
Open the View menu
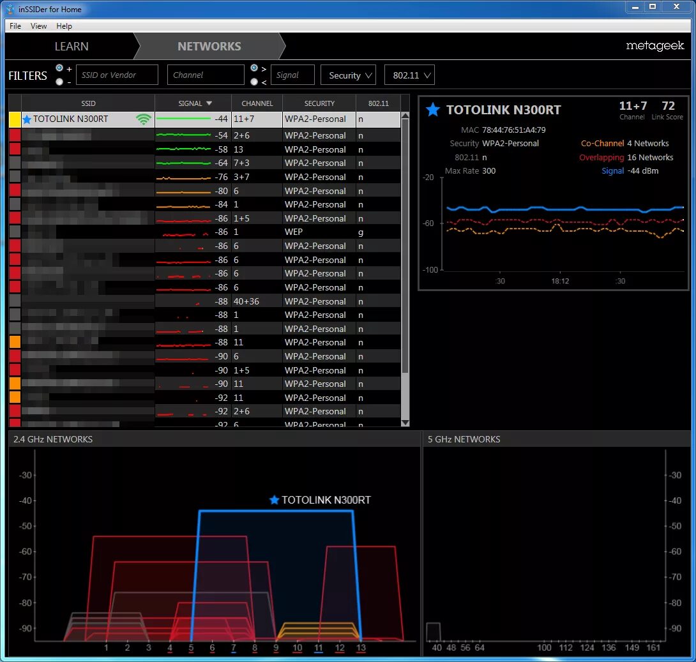pos(38,26)
